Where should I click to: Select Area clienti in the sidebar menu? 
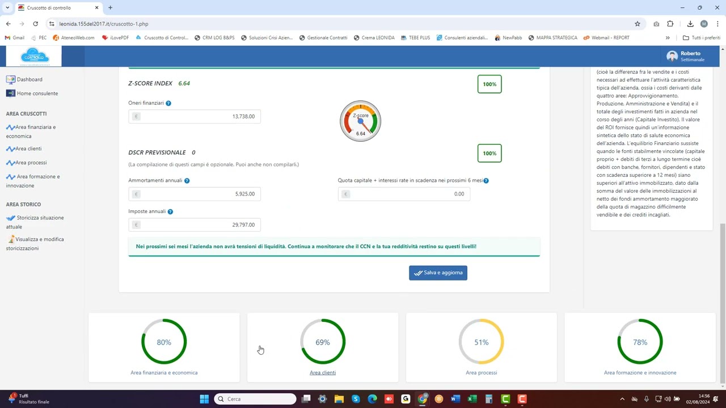click(28, 149)
